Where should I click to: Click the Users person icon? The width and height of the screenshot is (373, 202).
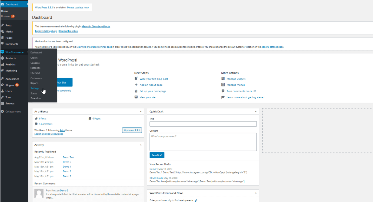pos(2,91)
